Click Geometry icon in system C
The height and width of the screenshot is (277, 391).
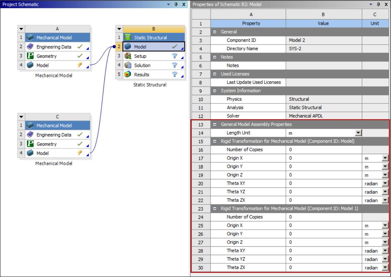30,144
